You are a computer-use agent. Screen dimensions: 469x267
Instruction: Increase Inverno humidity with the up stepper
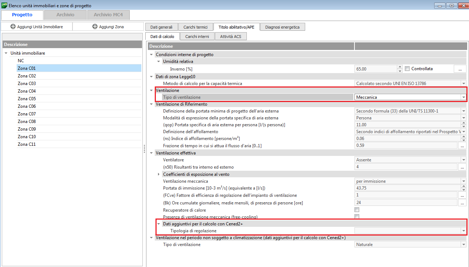(400, 67)
